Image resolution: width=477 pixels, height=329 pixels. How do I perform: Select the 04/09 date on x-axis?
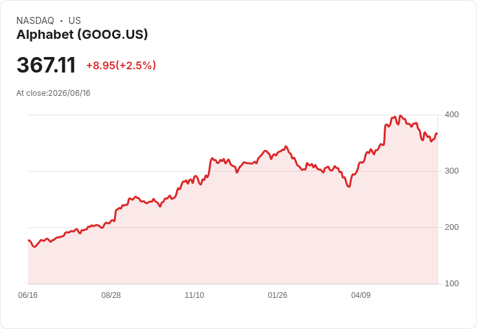[361, 295]
